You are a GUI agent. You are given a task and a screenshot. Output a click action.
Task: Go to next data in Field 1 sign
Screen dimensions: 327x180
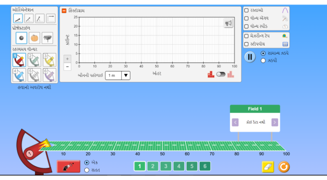click(275, 122)
